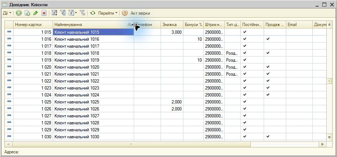Click row marker icon of client 1023
Screen dimensions: 337x157
click(9, 87)
